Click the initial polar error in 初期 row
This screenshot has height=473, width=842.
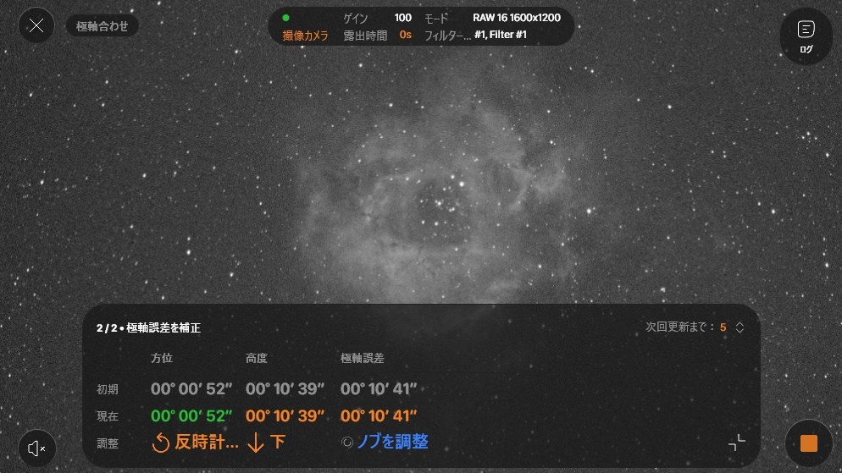[x=379, y=388]
